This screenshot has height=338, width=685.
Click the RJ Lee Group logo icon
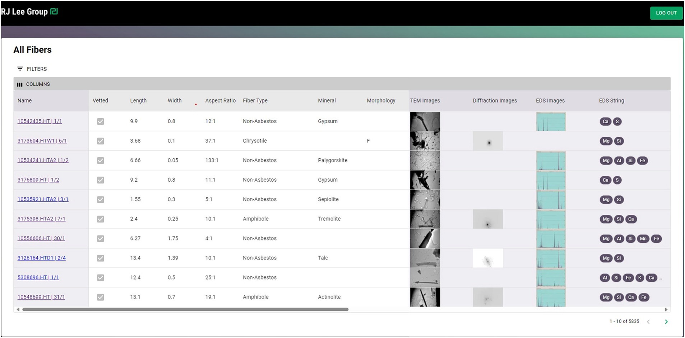tap(54, 11)
